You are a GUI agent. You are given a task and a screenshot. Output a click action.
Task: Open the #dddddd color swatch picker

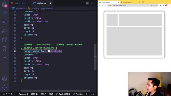[x=49, y=51]
